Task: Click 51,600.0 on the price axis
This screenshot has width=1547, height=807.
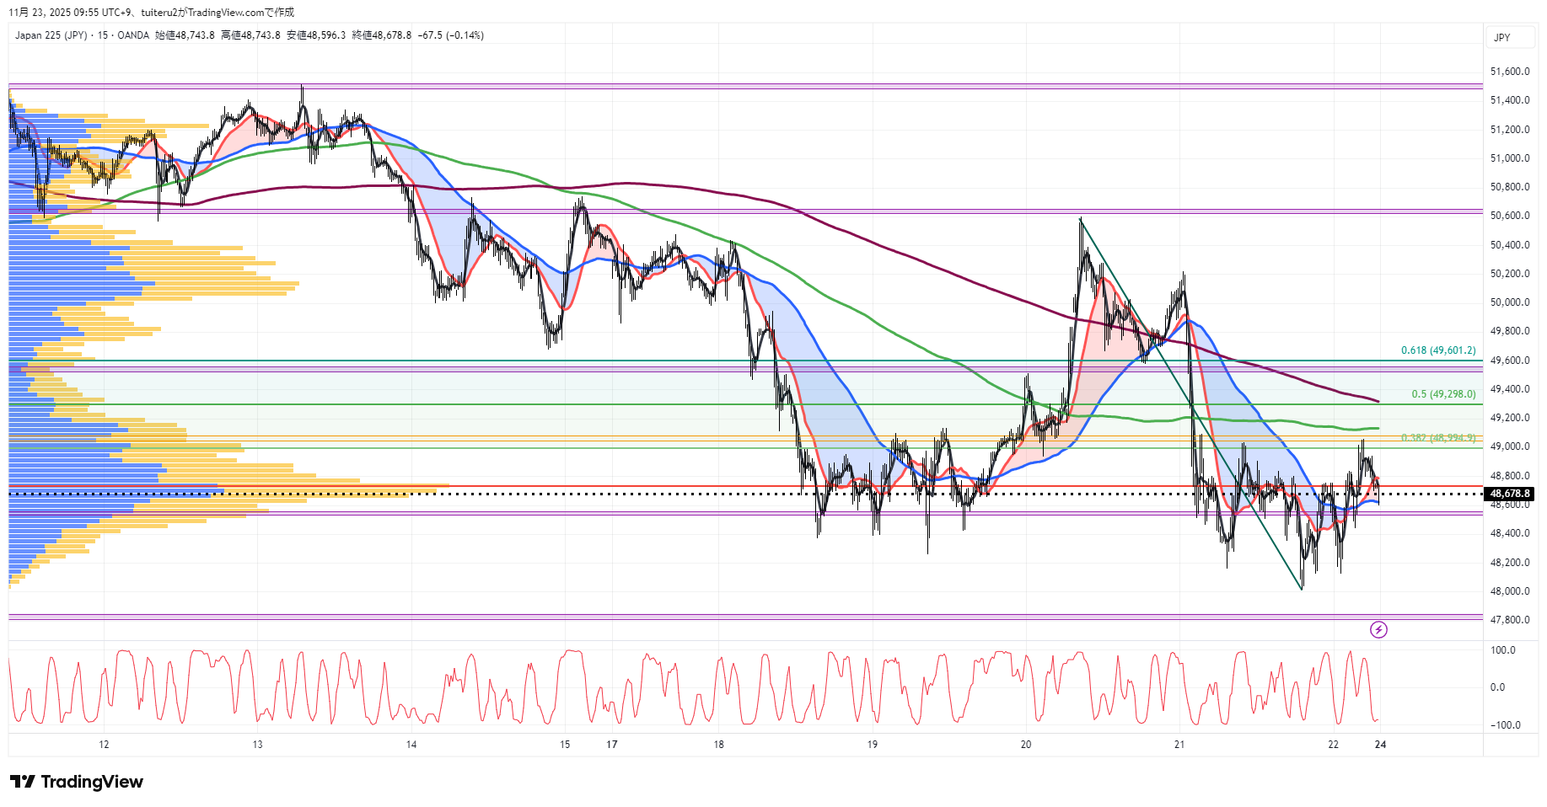Action: point(1510,72)
